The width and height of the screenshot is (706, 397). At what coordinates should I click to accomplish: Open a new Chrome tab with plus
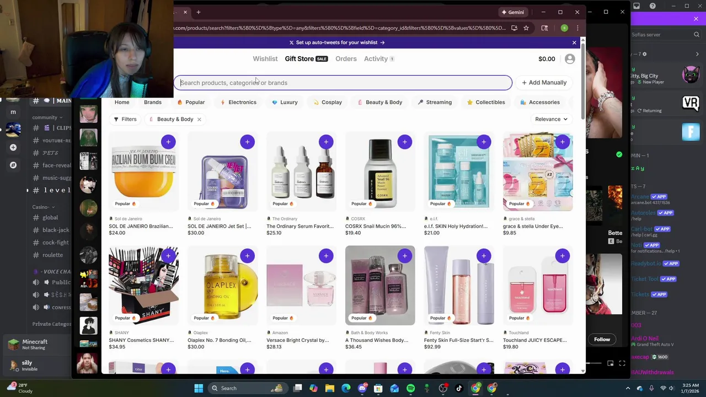tap(199, 12)
